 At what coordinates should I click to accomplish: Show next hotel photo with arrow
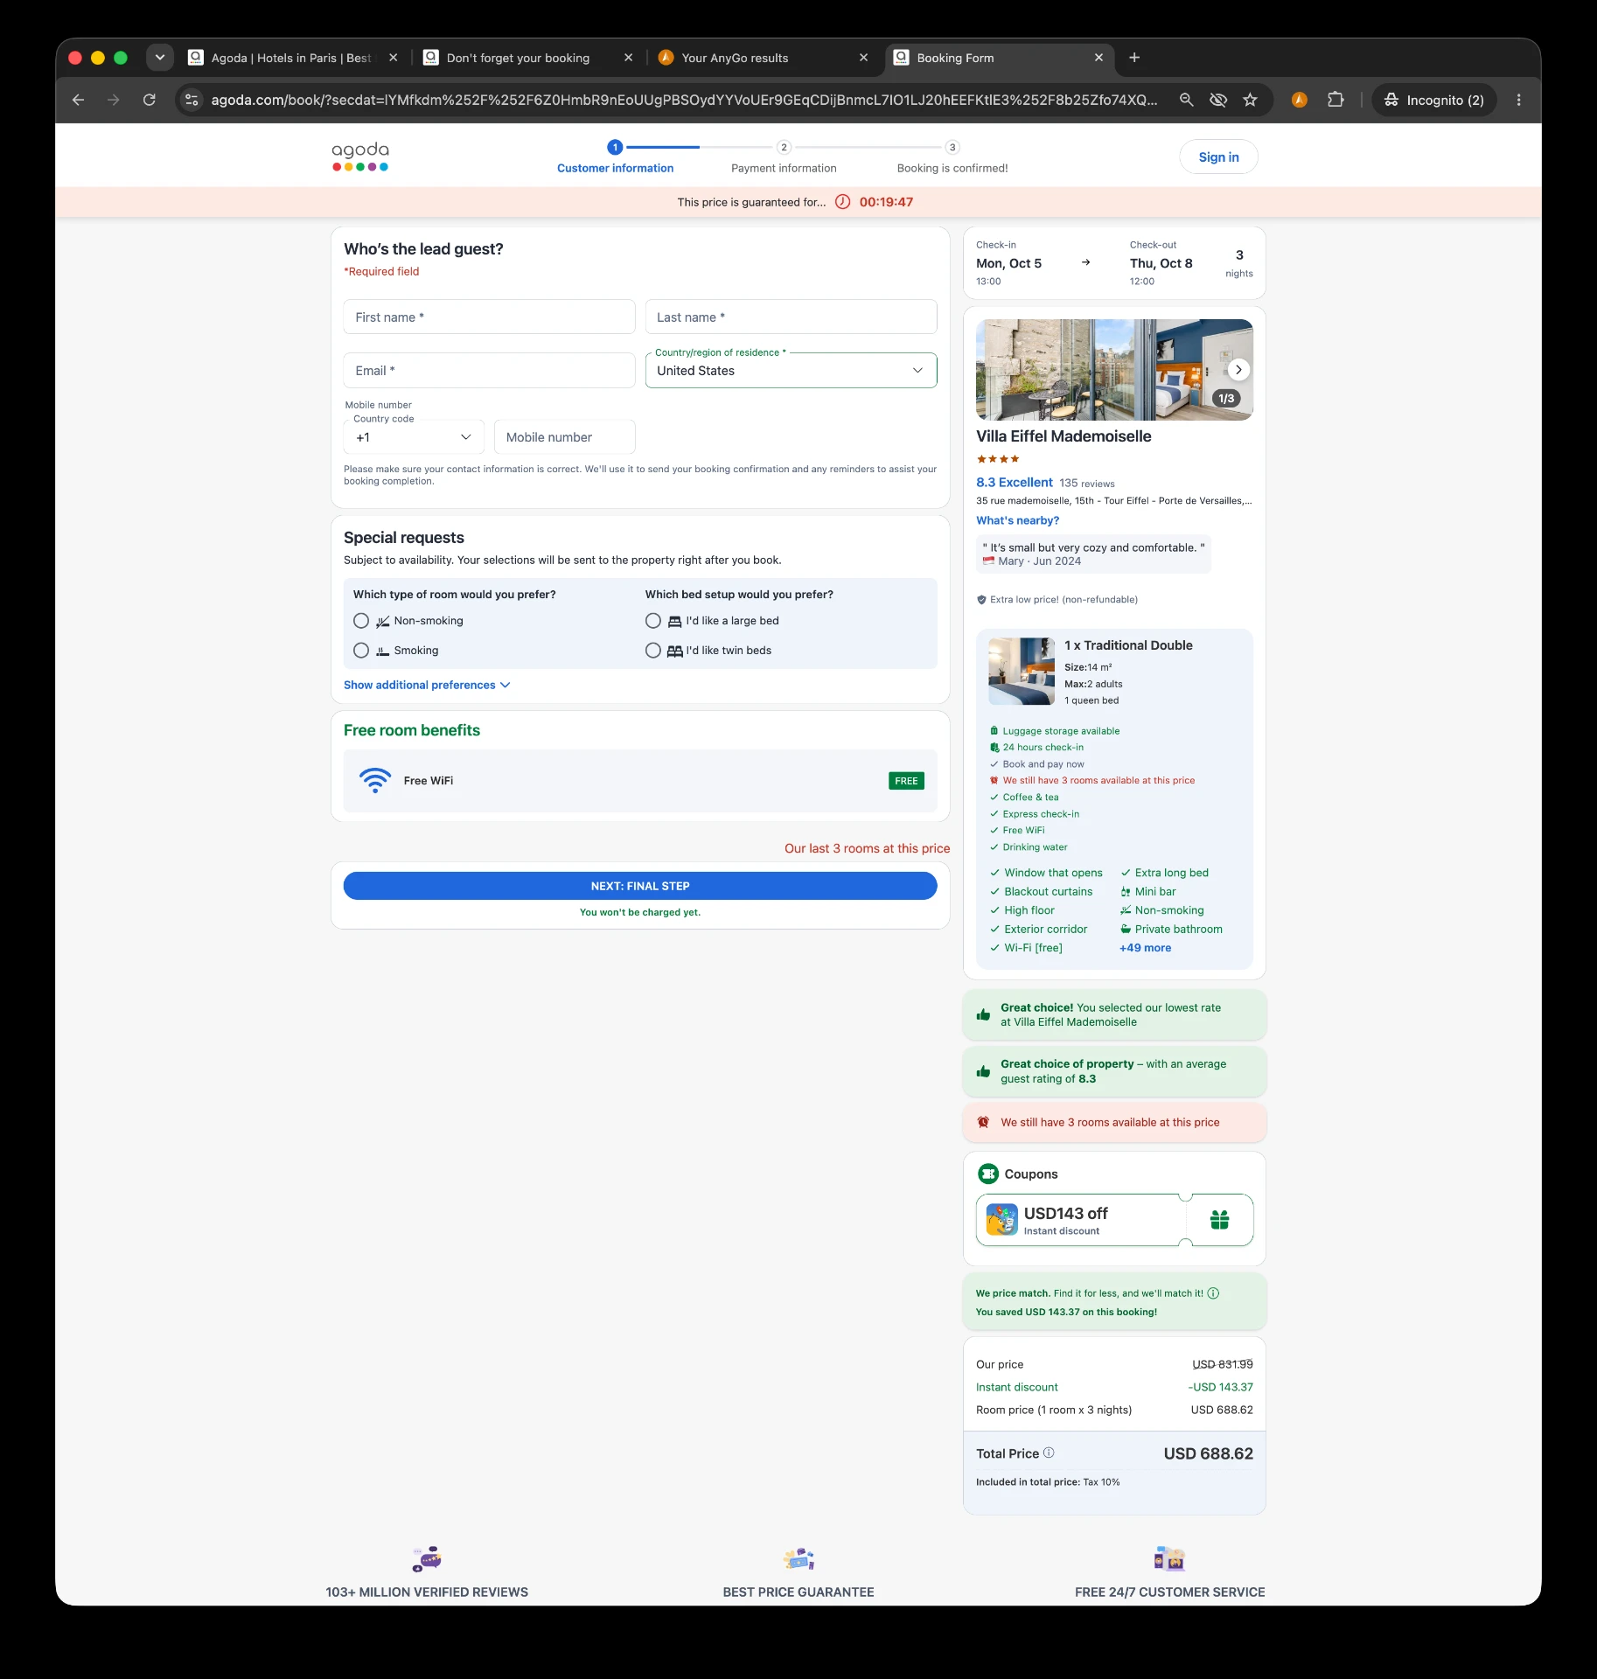pos(1238,370)
